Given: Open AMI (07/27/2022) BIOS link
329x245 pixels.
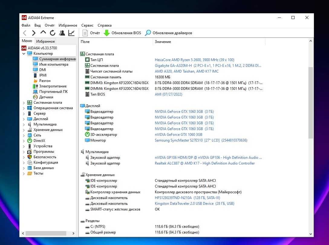Looking at the screenshot, I should coord(168,94).
